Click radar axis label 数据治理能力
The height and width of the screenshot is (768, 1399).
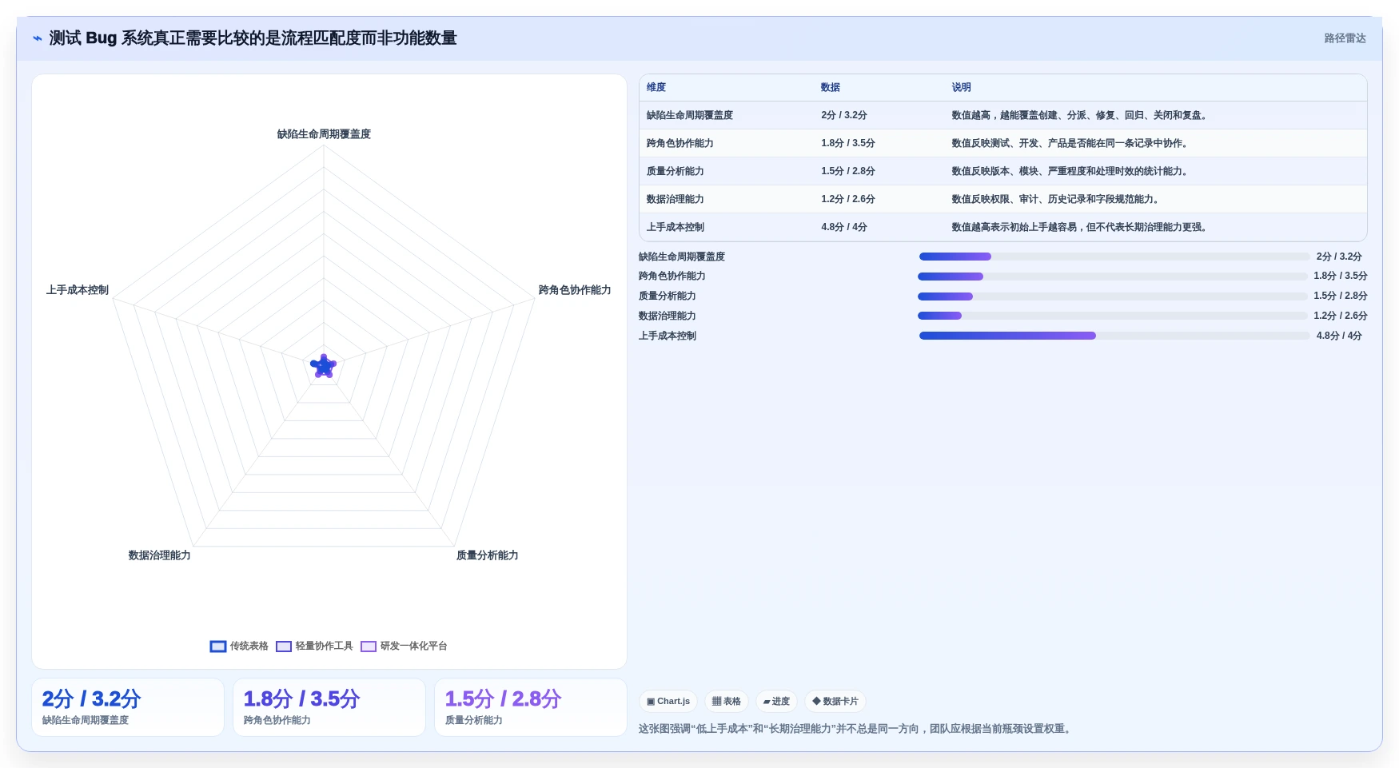[160, 555]
